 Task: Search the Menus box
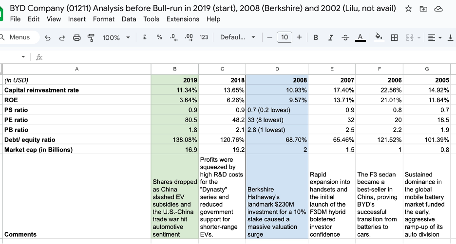pos(19,37)
